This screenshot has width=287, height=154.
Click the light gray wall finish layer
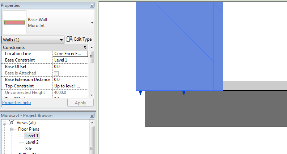[x=255, y=86]
